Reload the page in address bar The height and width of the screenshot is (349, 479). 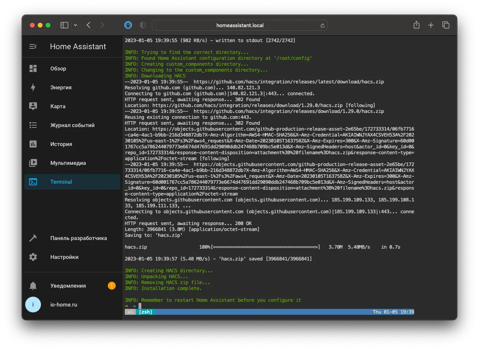(322, 26)
